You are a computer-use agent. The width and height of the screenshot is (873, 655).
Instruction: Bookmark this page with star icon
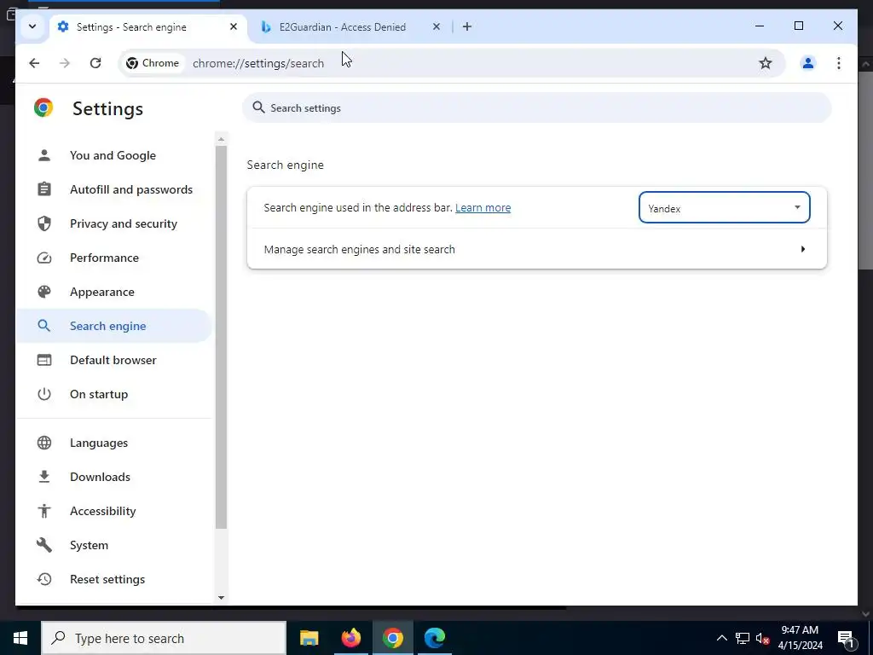(766, 63)
